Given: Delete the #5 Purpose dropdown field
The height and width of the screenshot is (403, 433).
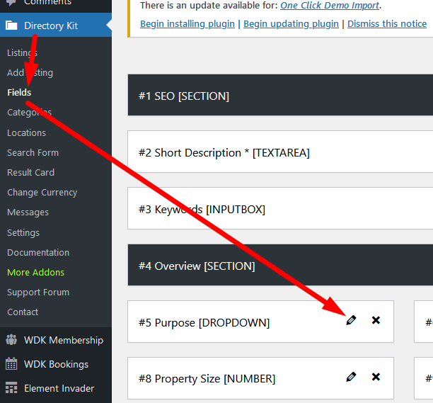Looking at the screenshot, I should [376, 320].
